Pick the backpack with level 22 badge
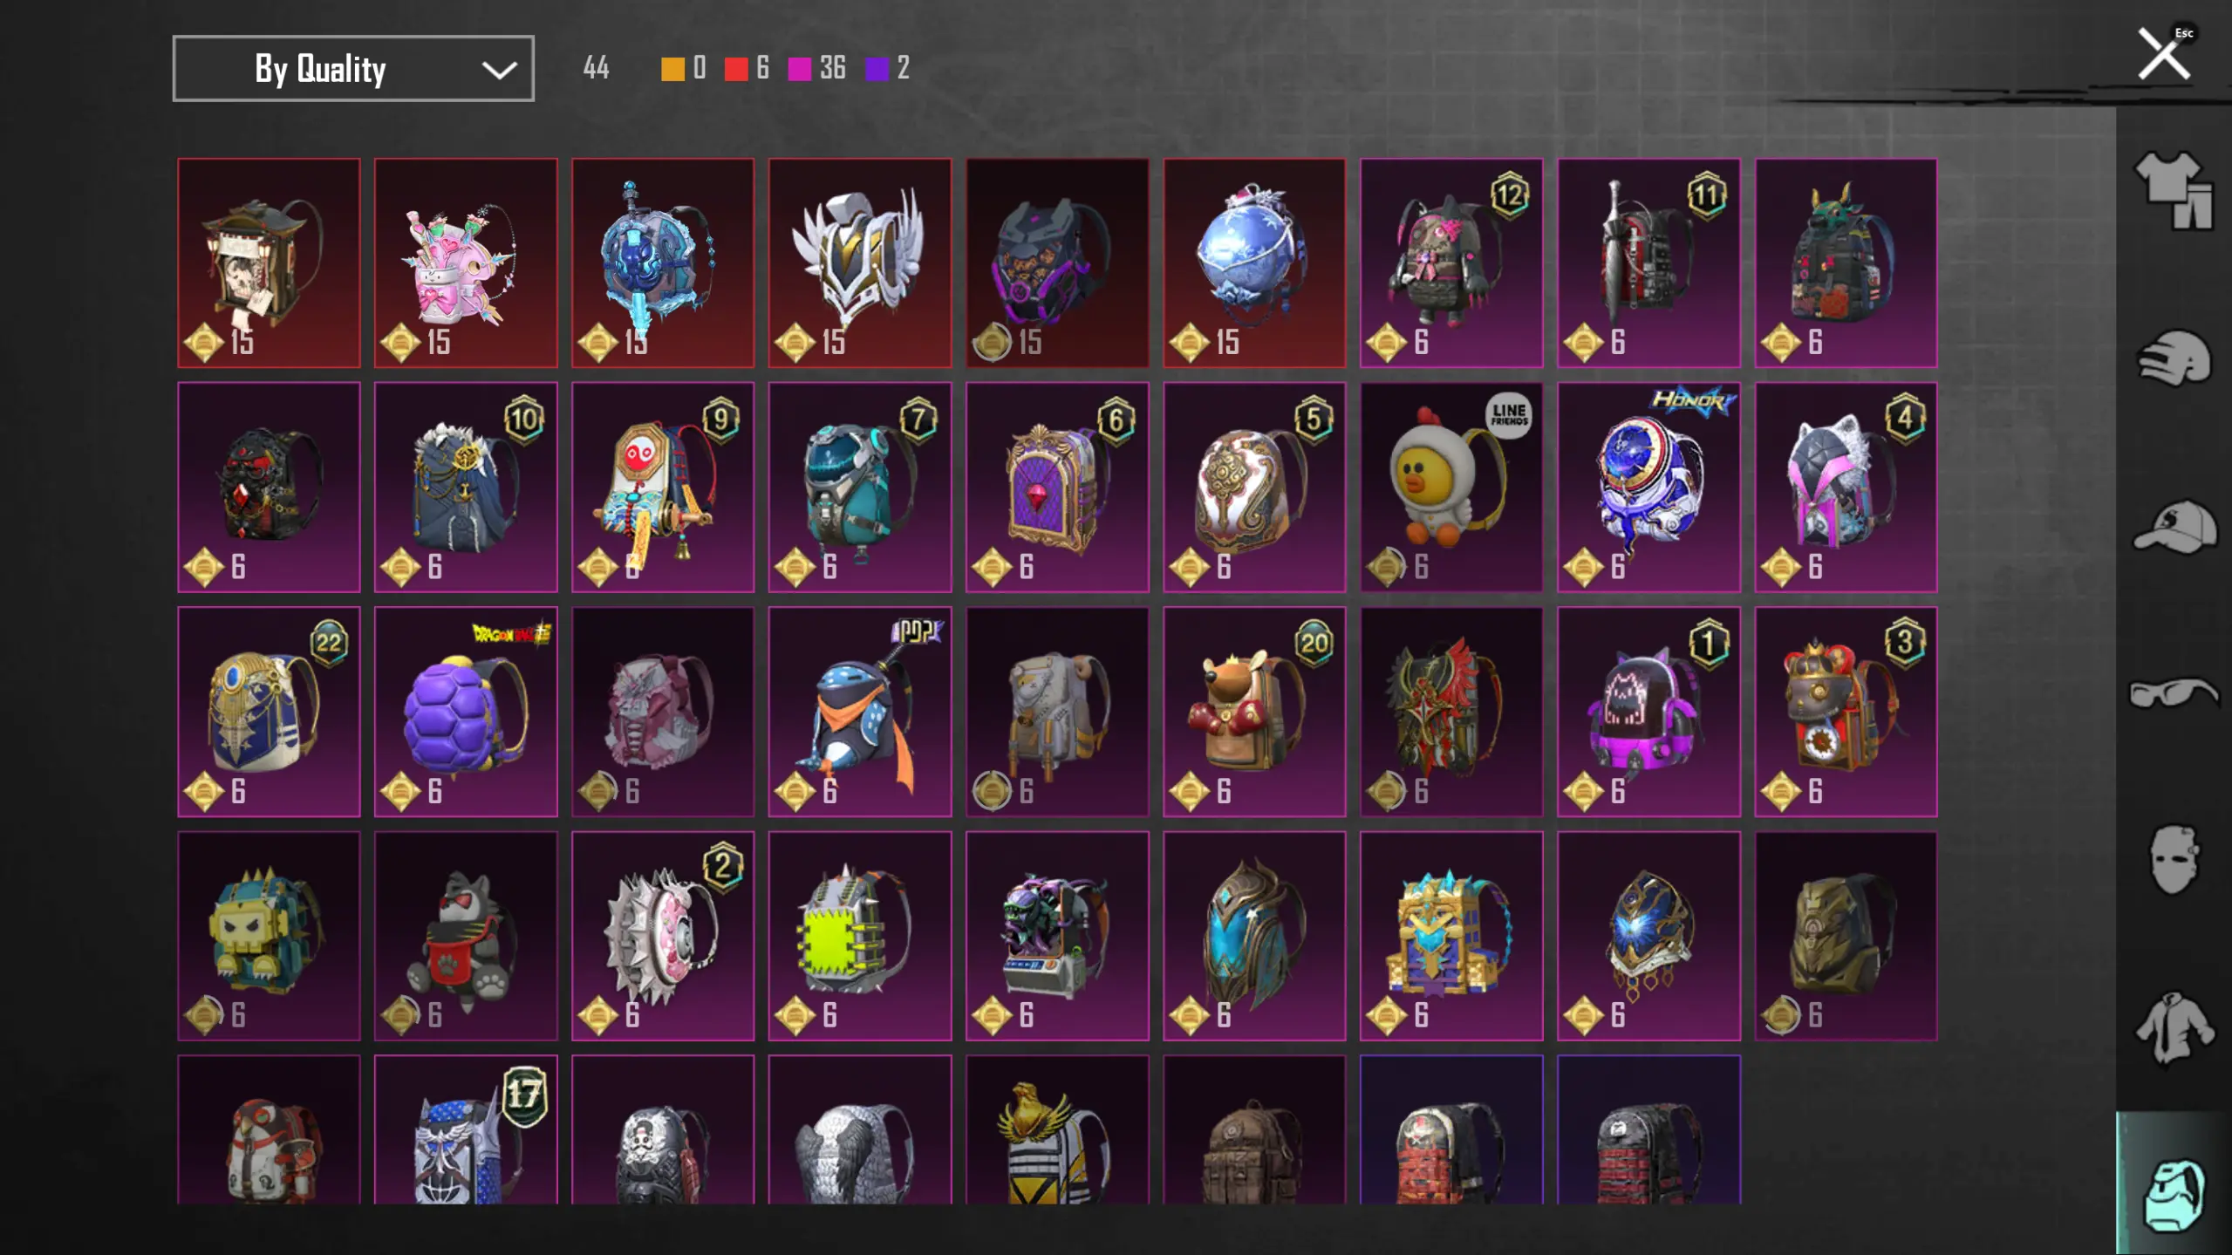 tap(269, 712)
